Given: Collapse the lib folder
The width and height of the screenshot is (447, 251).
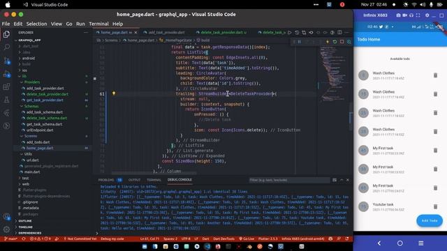Looking at the screenshot, I should click(x=24, y=76).
